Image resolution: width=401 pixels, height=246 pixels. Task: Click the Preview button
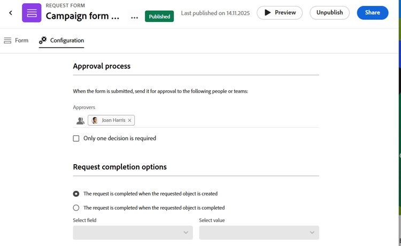point(280,13)
